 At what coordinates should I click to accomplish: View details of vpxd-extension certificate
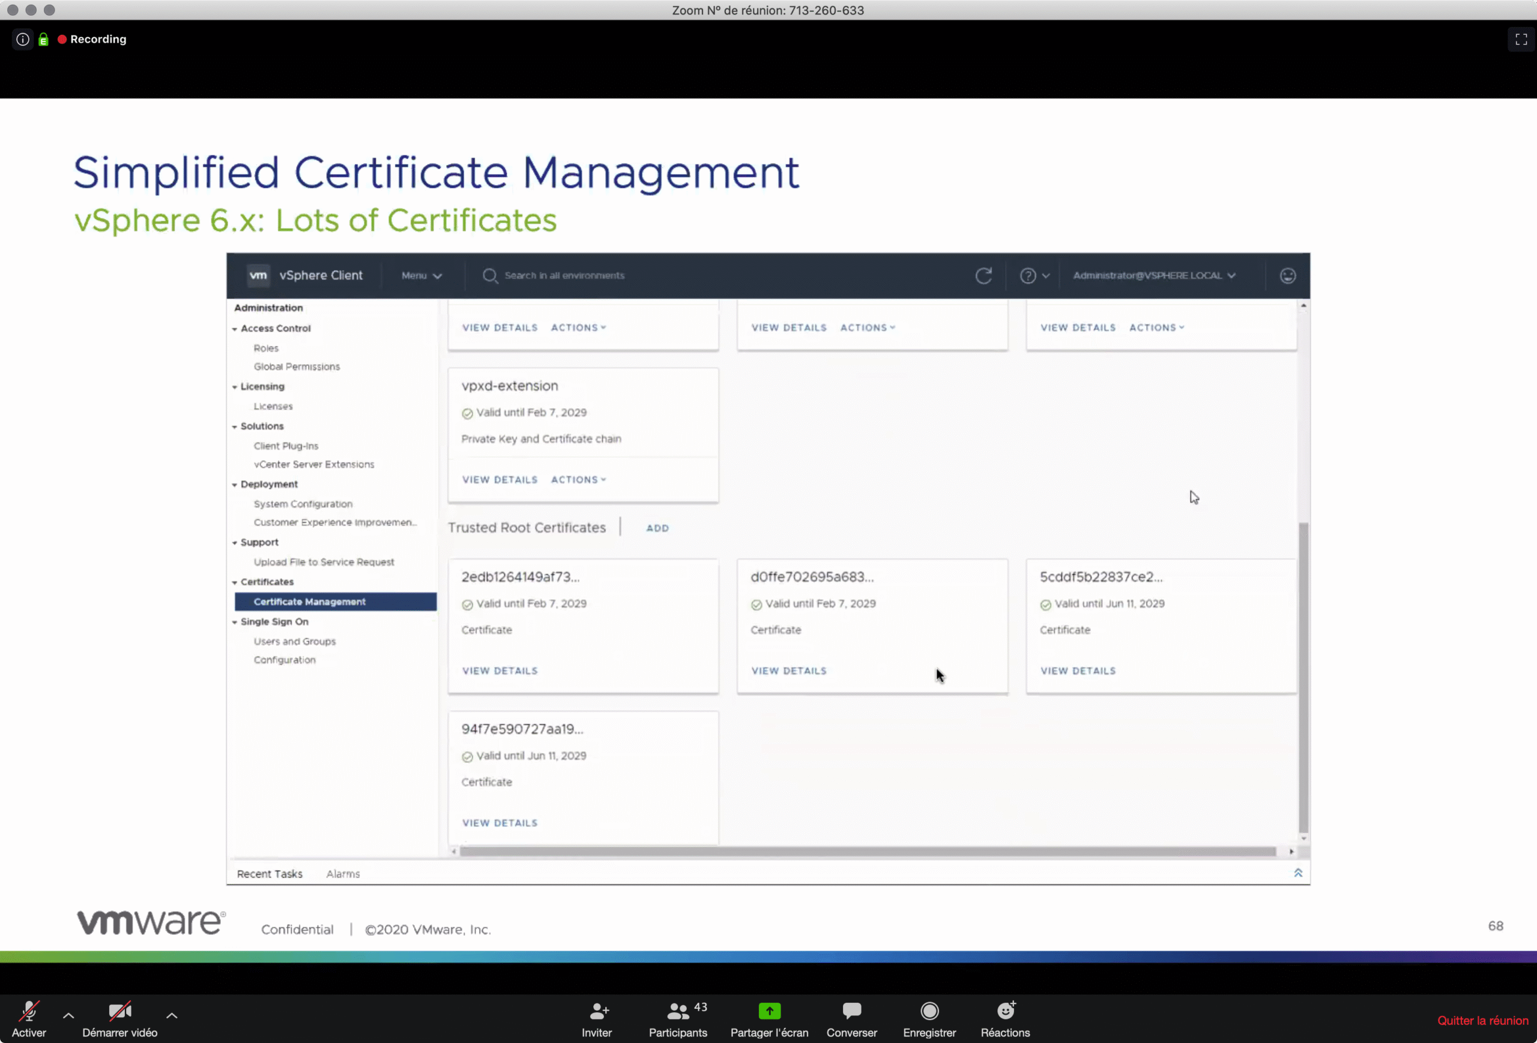(500, 480)
